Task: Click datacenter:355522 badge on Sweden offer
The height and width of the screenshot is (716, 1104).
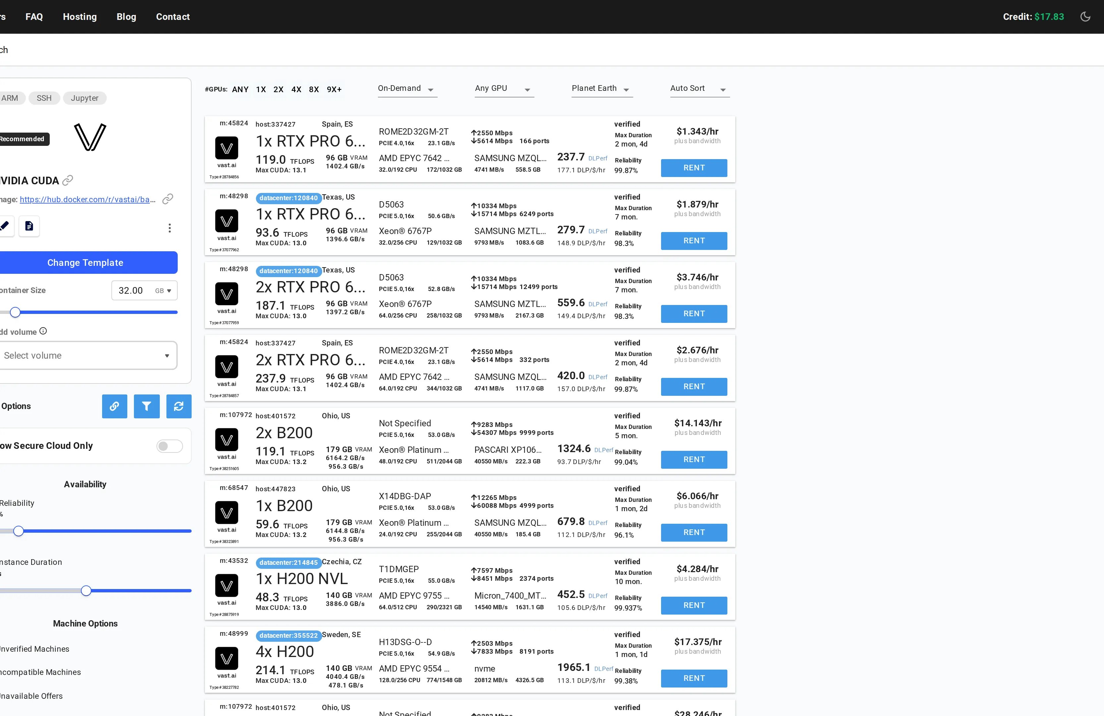Action: point(288,635)
